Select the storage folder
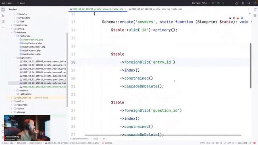The height and width of the screenshot is (145, 258). coord(19,112)
